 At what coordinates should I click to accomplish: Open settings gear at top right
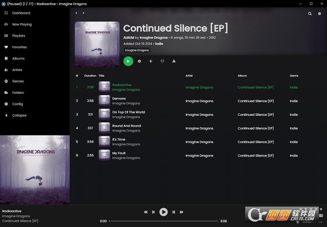pyautogui.click(x=320, y=14)
